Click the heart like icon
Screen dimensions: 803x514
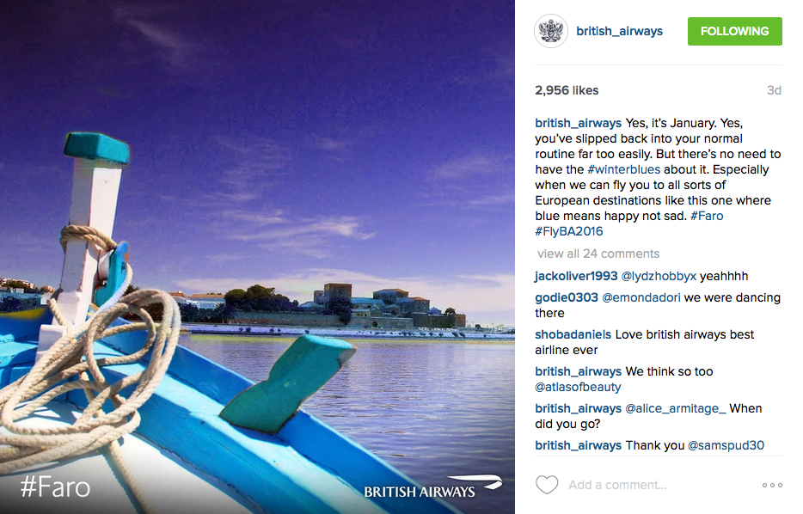pyautogui.click(x=547, y=485)
